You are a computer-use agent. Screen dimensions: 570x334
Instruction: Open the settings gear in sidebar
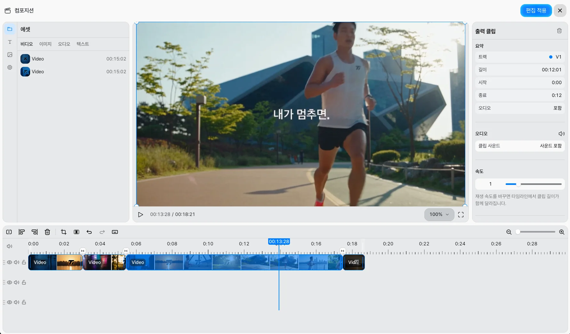pos(10,68)
